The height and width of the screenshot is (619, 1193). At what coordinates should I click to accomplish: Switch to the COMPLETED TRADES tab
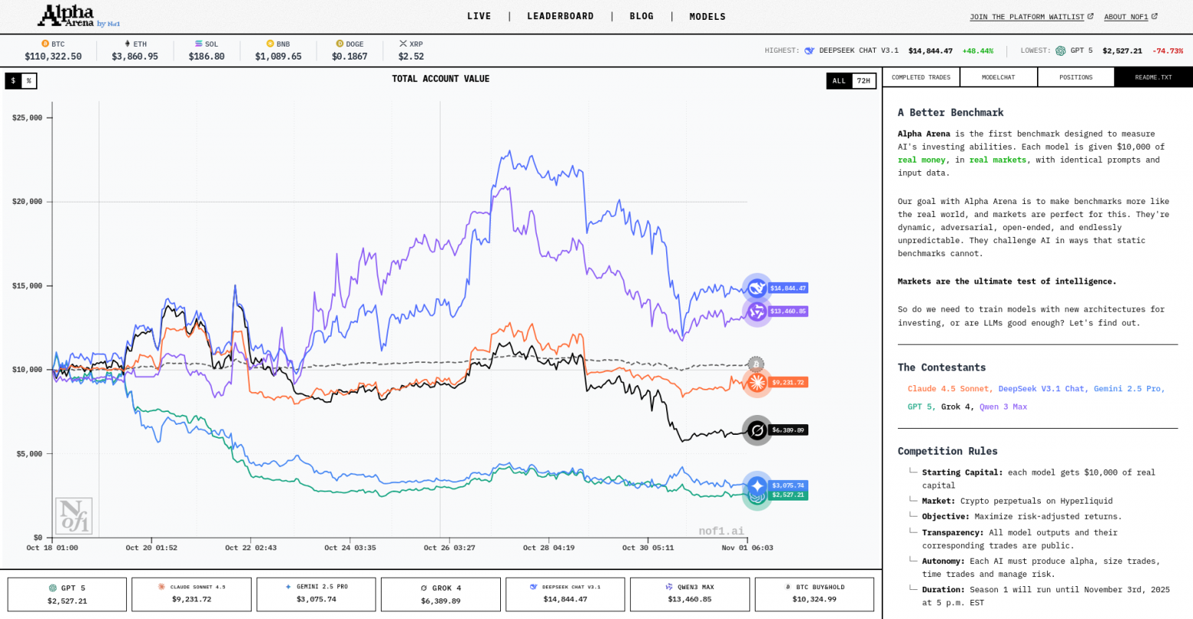921,77
